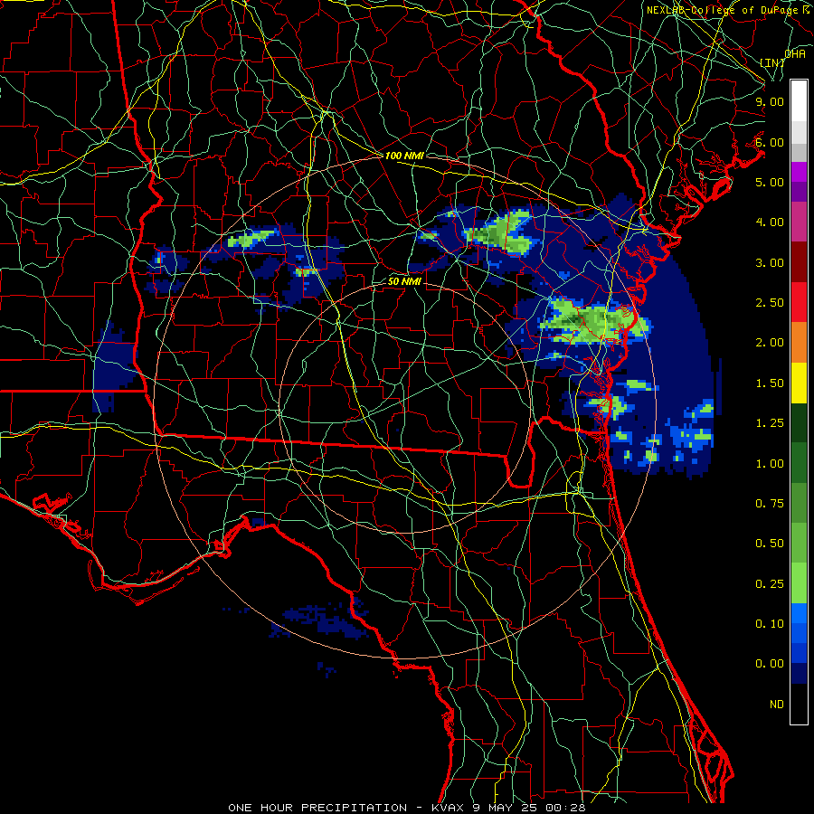Screen dimensions: 814x814
Task: Click the 1.25 legend value
Action: tap(770, 423)
